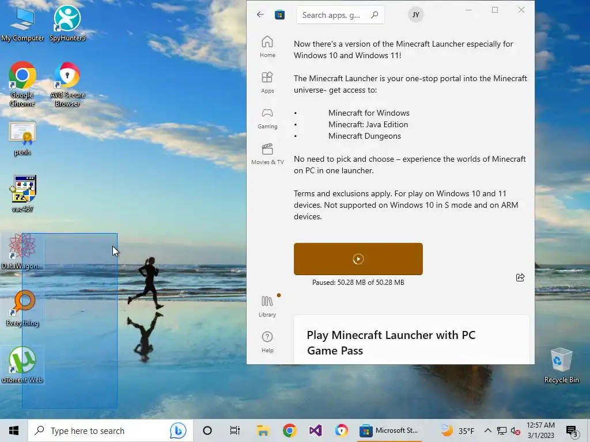Screen dimensions: 590x442
Task: Select the 'Minecraft Dungeons' bullet text
Action: (364, 136)
